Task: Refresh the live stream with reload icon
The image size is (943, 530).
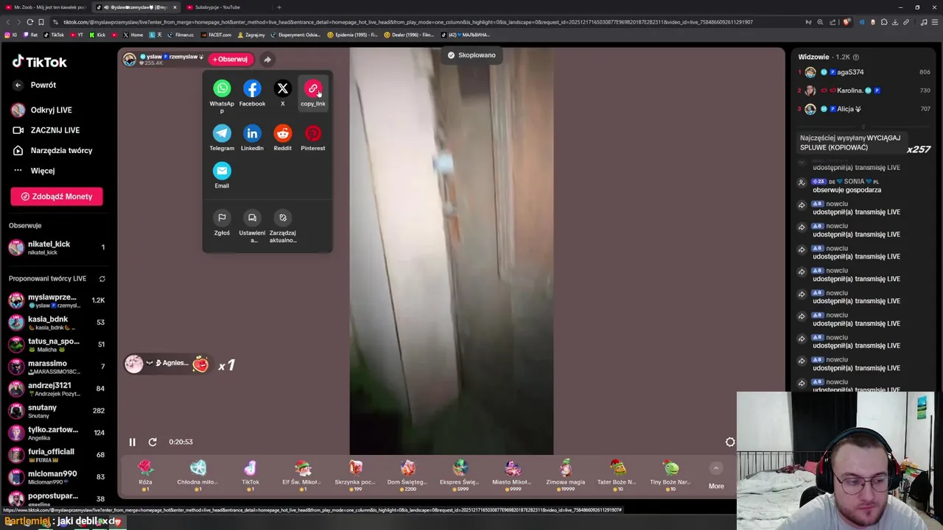Action: [x=153, y=442]
